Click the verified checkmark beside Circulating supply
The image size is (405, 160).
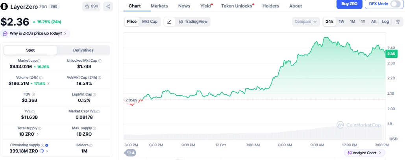tap(47, 145)
